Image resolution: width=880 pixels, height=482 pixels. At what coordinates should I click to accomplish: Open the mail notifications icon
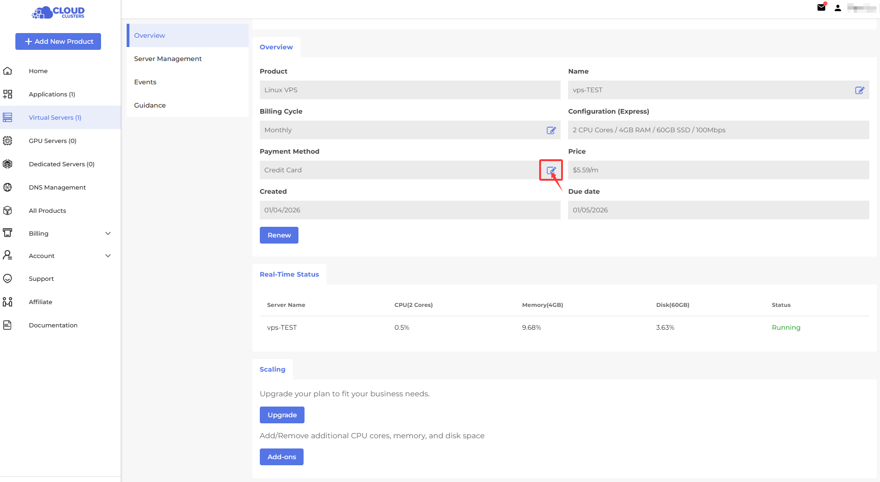tap(821, 7)
